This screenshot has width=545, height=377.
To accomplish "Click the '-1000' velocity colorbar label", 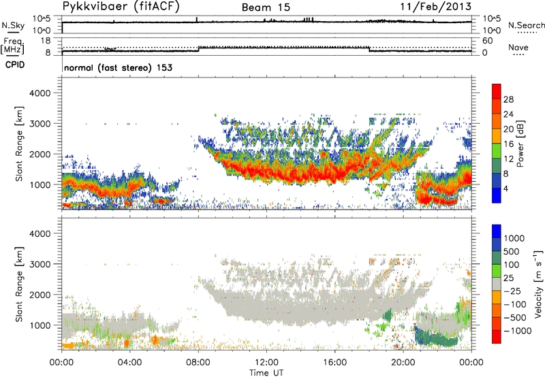I will (518, 331).
